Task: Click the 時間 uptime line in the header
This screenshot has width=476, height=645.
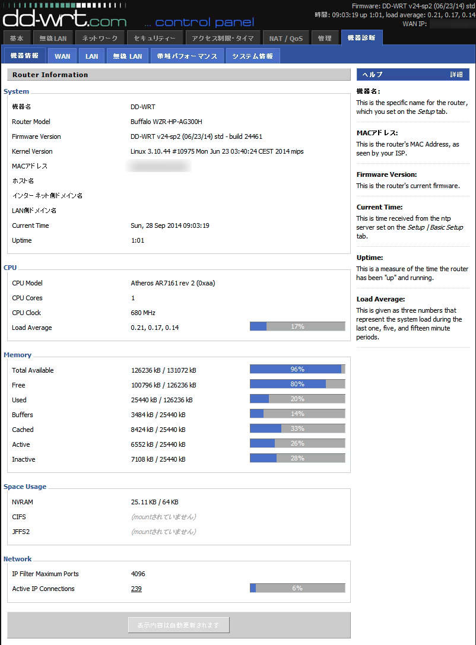Action: coord(395,15)
